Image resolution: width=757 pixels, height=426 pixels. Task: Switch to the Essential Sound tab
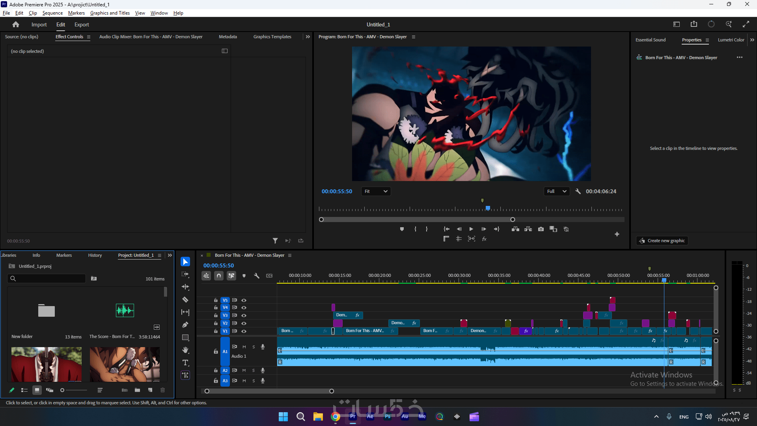click(650, 40)
